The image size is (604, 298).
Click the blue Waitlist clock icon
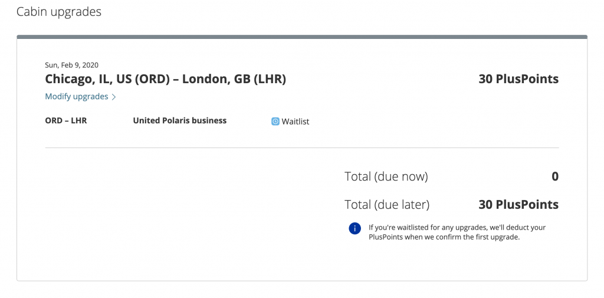275,122
